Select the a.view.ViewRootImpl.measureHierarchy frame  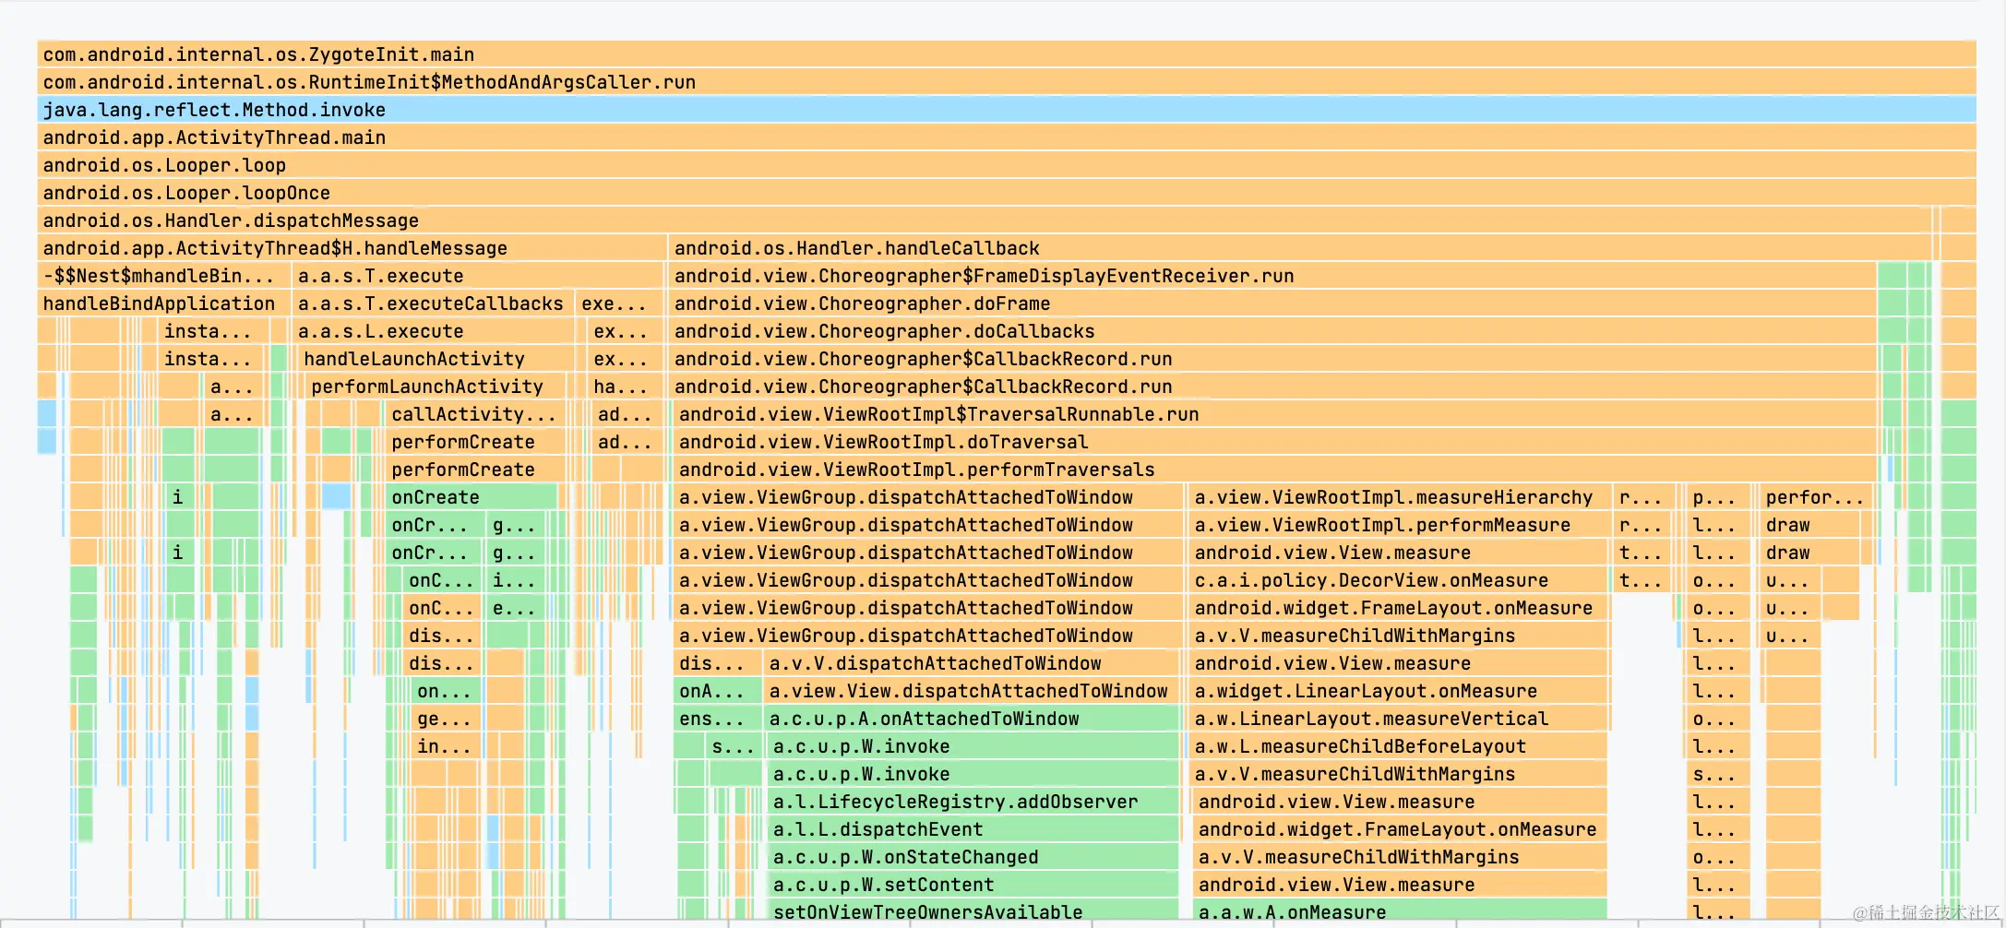coord(1399,497)
